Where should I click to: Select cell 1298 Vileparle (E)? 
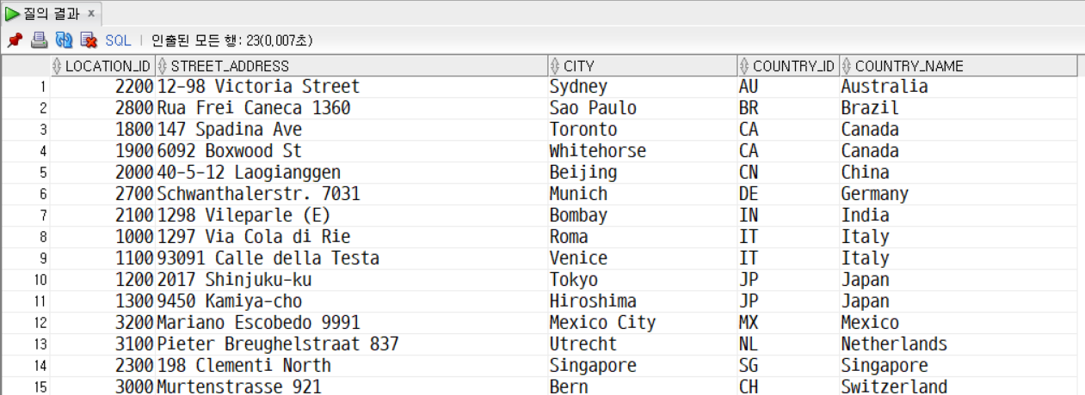pos(351,216)
